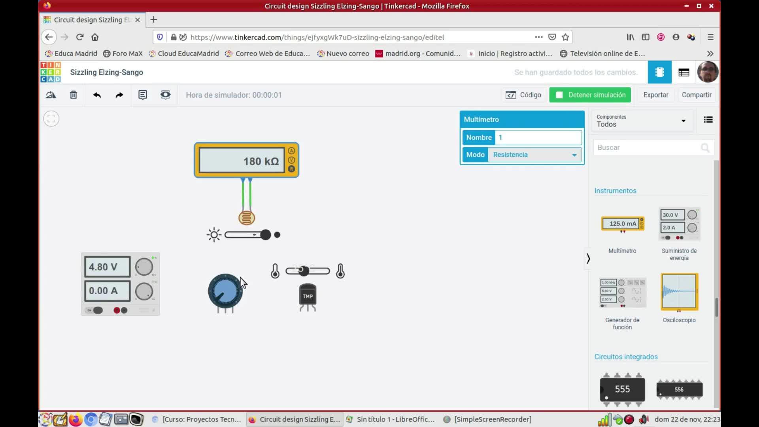Switch to the component list view icon

click(x=708, y=120)
